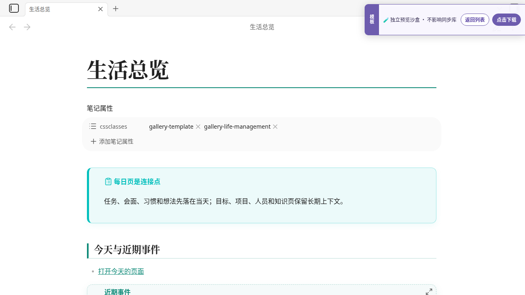Click the 模板 purple side label
525x295 pixels.
372,20
